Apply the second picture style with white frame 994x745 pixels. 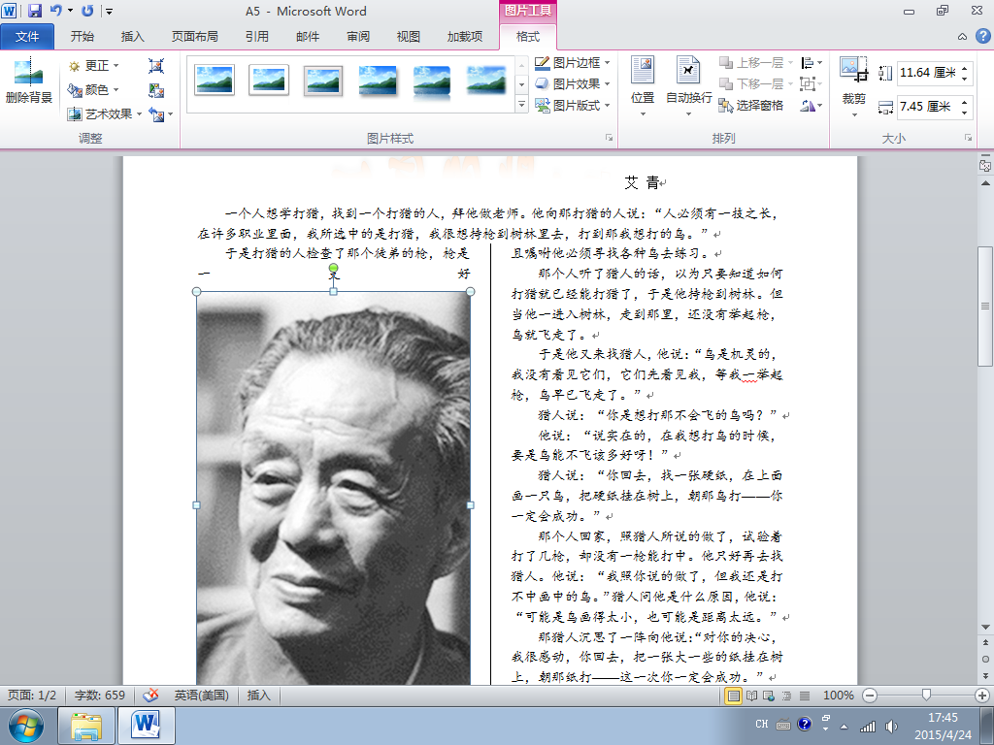click(x=269, y=80)
